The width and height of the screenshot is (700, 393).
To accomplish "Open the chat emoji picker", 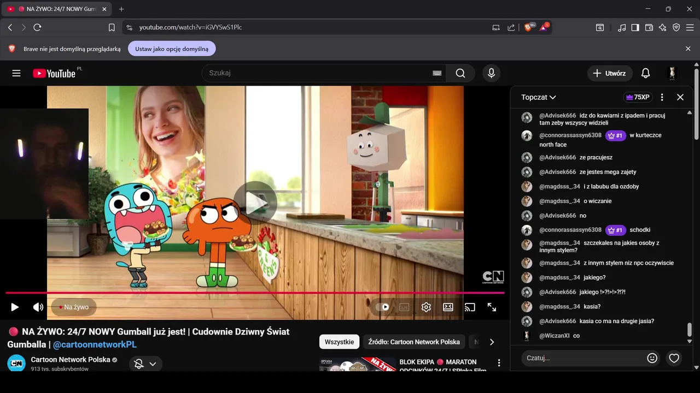I will [652, 358].
